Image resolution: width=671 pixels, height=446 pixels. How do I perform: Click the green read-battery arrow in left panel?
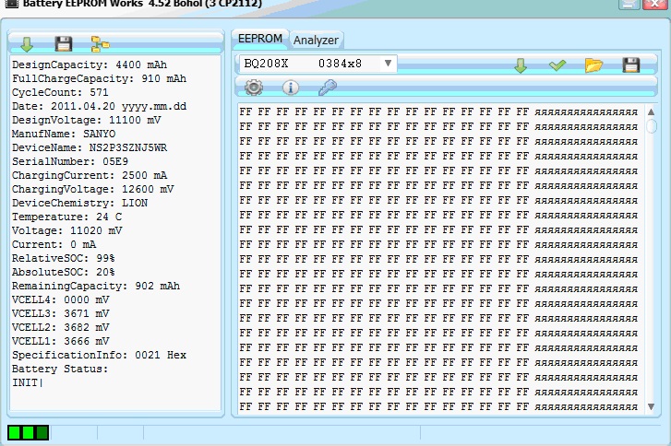(26, 43)
